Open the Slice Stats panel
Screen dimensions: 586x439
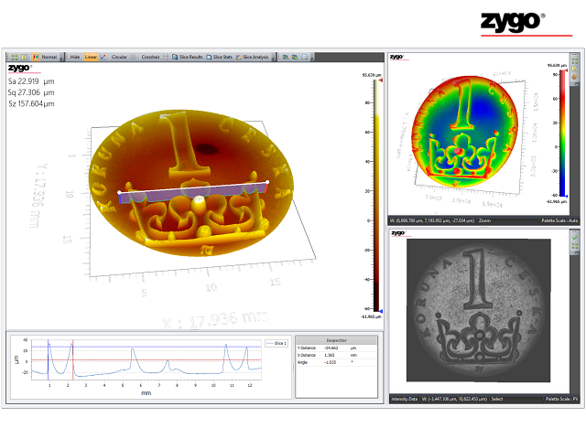click(220, 57)
